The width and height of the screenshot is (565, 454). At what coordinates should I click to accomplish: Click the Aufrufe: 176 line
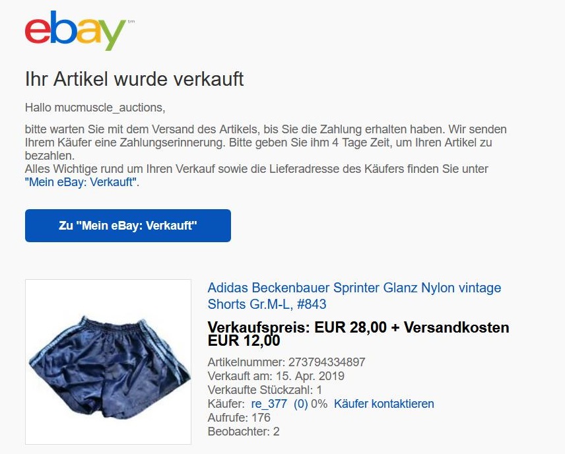tap(239, 417)
